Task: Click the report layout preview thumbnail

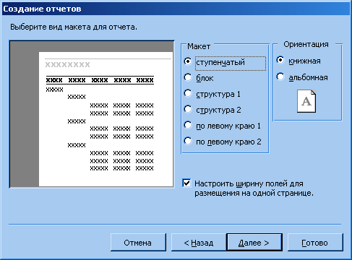Action: coord(92,114)
